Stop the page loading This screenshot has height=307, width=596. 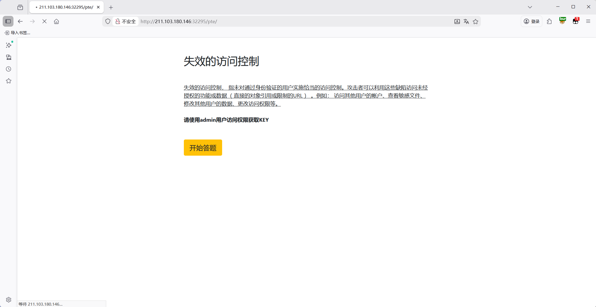[44, 21]
